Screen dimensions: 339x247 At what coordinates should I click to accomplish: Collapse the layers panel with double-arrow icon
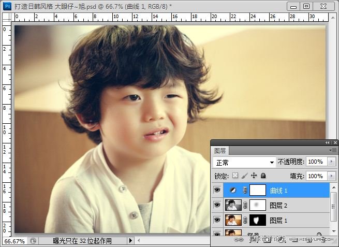click(x=327, y=143)
